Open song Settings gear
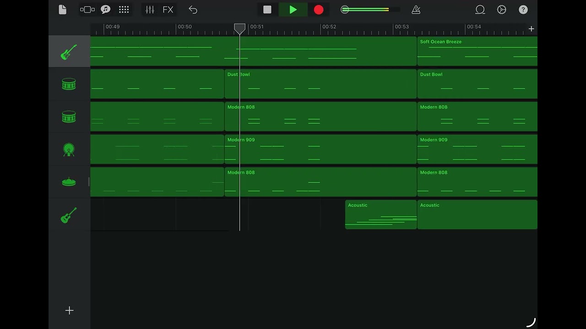 coord(502,10)
